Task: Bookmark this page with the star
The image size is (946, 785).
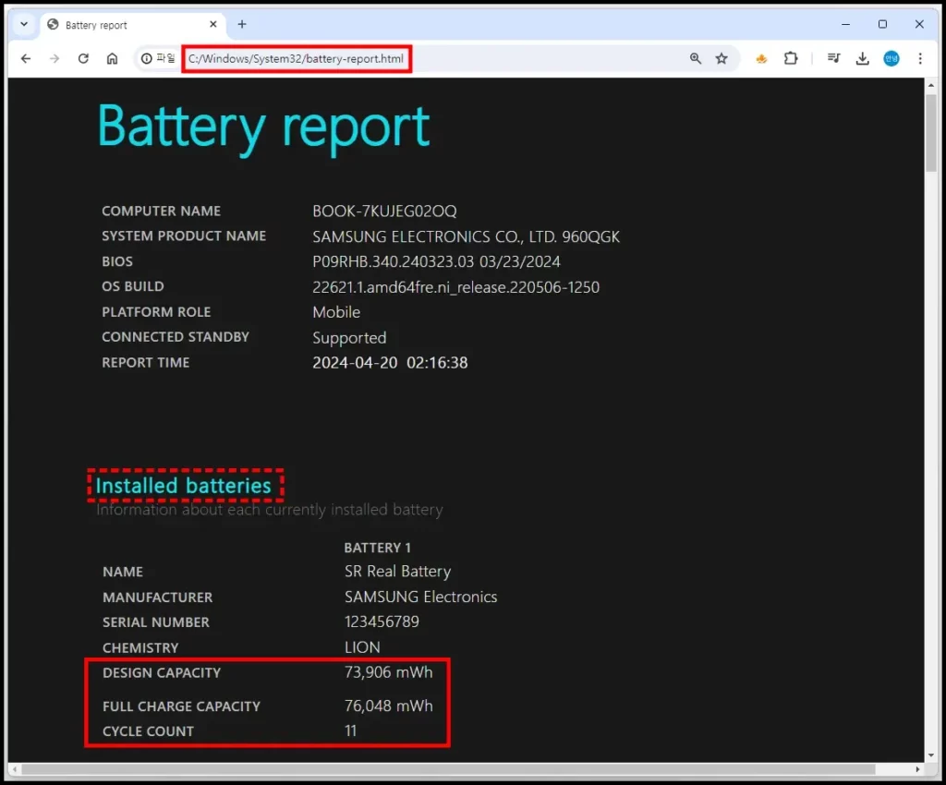Action: tap(722, 58)
